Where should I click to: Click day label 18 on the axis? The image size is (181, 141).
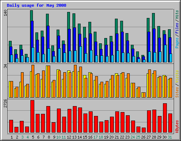point(101,137)
